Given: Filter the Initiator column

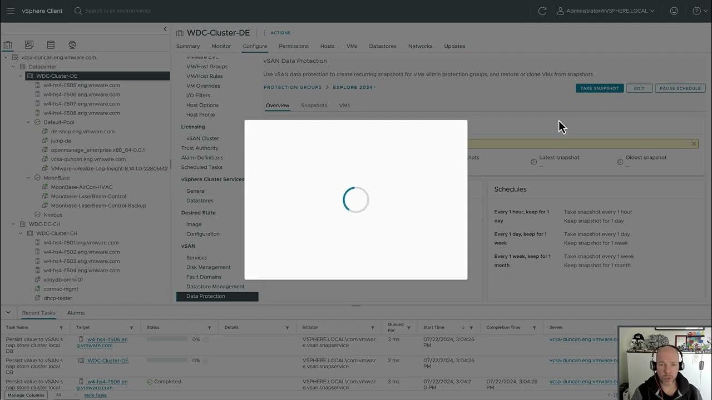Looking at the screenshot, I should [x=373, y=328].
